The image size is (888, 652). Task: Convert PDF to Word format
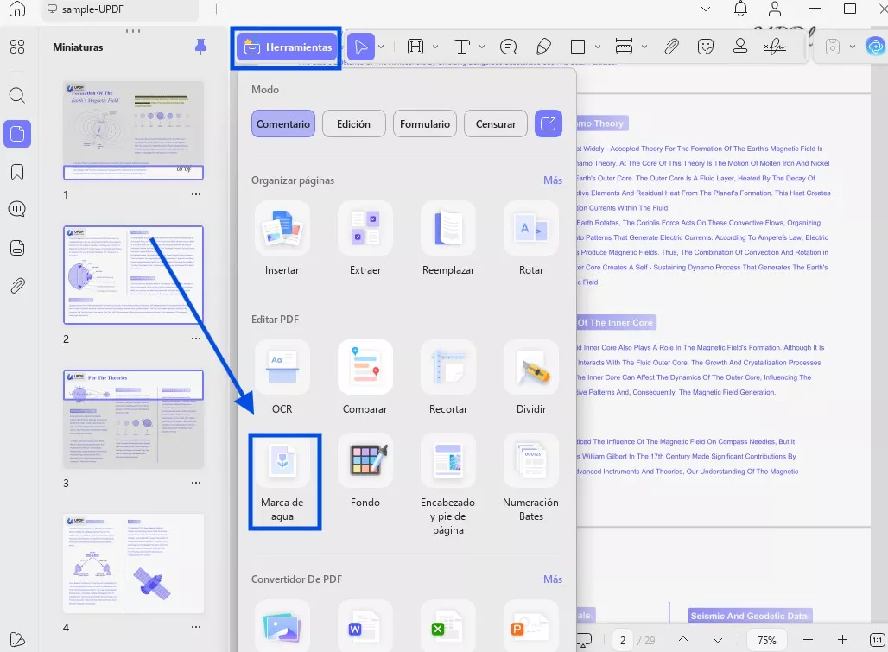coord(365,626)
